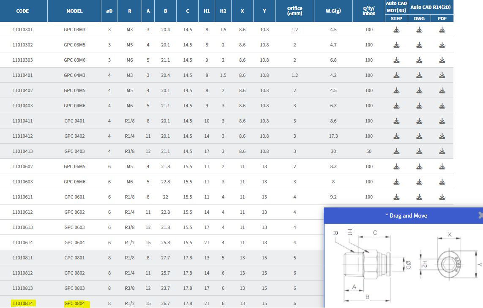
Task: Download STEP file for GPC 0403
Action: pos(396,151)
